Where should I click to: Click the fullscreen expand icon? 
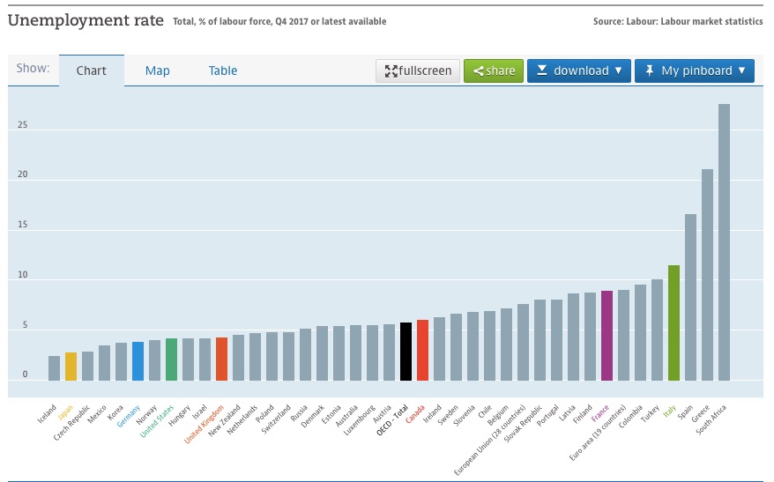(x=391, y=71)
